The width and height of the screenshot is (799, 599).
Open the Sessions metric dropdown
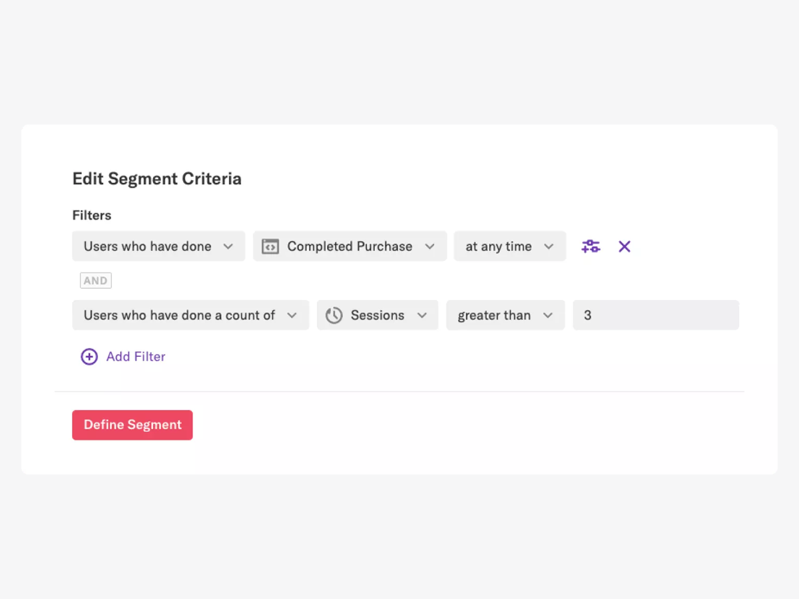click(x=378, y=315)
